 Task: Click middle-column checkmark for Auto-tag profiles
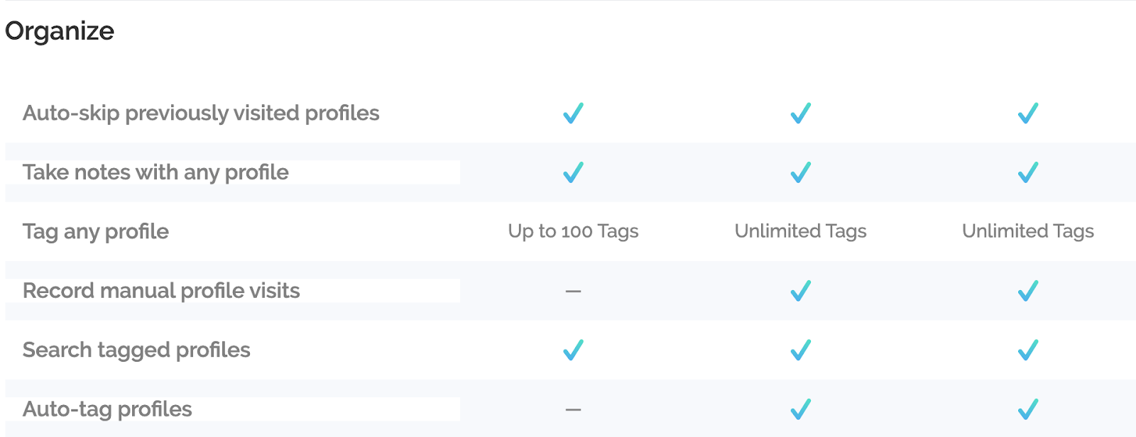click(800, 409)
